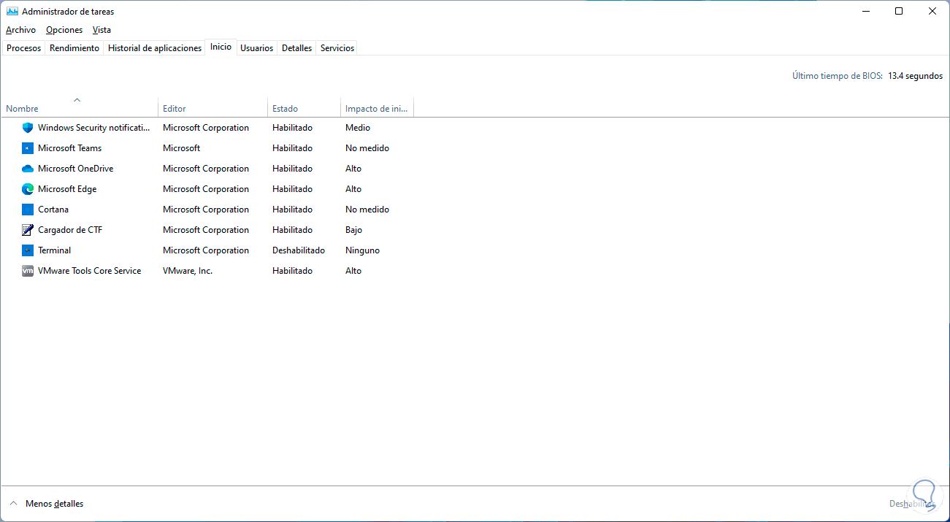Switch to the Usuarios tab

pyautogui.click(x=256, y=48)
